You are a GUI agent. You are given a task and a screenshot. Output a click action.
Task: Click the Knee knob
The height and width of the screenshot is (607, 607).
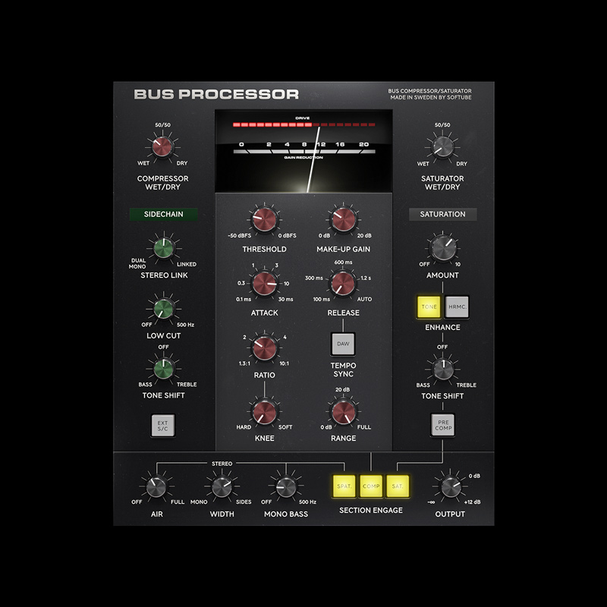click(x=264, y=412)
